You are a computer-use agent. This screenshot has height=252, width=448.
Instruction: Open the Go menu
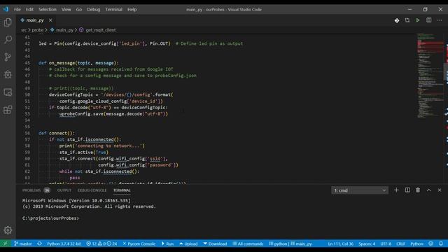79,9
